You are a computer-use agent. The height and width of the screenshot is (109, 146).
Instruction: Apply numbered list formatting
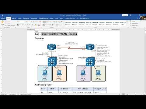pos(47,22)
